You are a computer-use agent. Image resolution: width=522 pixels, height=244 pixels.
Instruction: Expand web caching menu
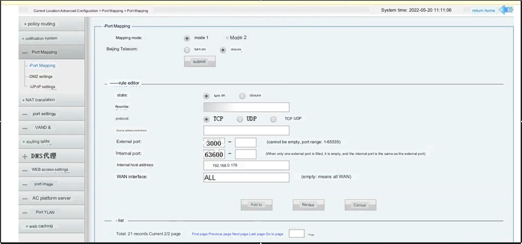[51, 226]
